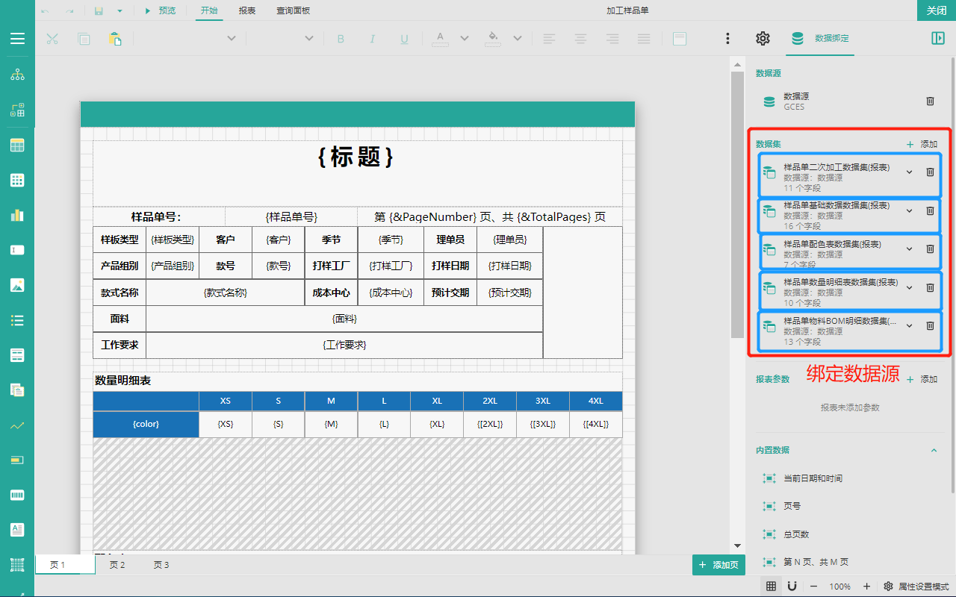Switch the 属性设置模式 property mode
The height and width of the screenshot is (597, 956).
pyautogui.click(x=916, y=587)
